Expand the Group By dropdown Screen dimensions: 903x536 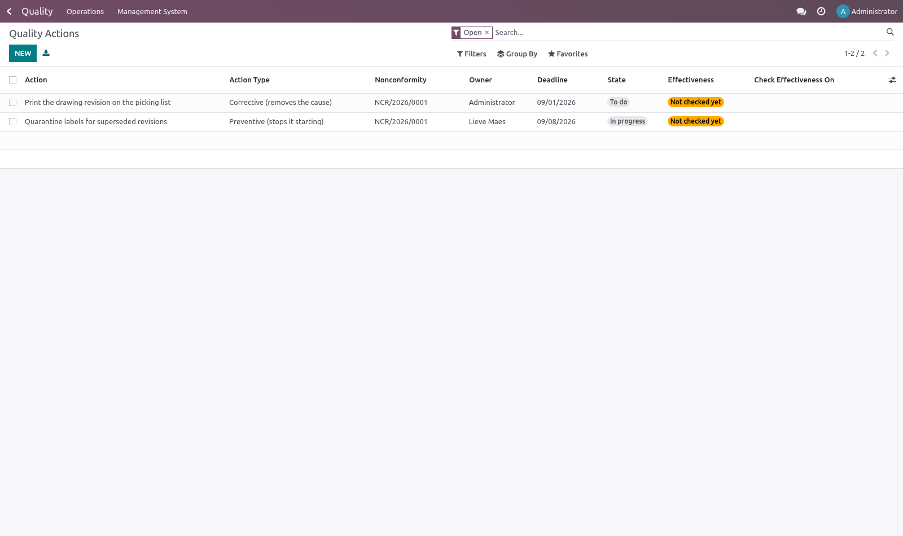[x=517, y=54]
